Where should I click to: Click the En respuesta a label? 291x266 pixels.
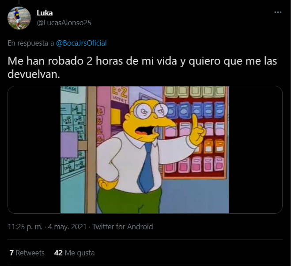31,43
